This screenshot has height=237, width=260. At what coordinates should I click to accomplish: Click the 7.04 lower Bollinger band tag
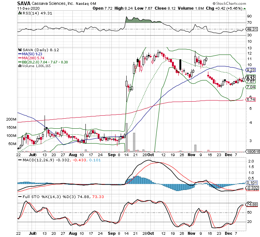(x=250, y=87)
